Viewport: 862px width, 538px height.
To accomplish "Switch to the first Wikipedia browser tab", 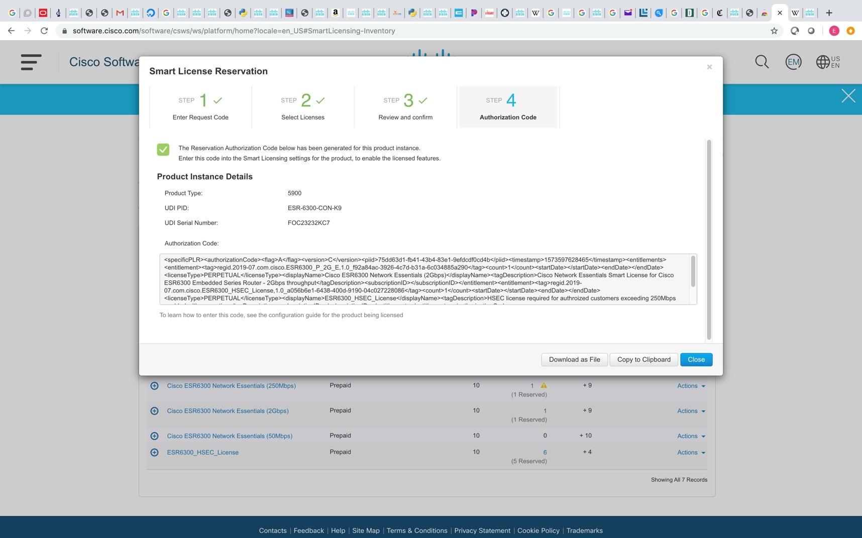I will click(x=535, y=13).
